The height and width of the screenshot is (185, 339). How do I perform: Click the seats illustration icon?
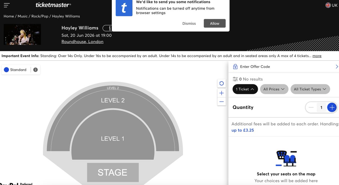click(x=286, y=158)
